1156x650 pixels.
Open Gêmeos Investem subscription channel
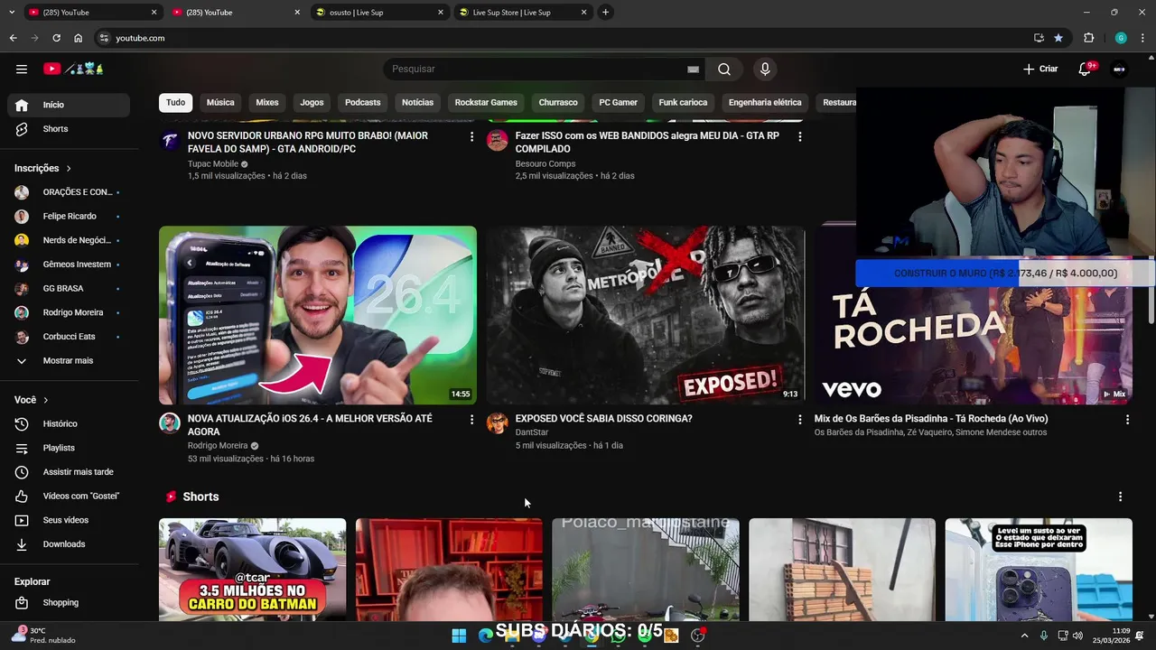69,265
